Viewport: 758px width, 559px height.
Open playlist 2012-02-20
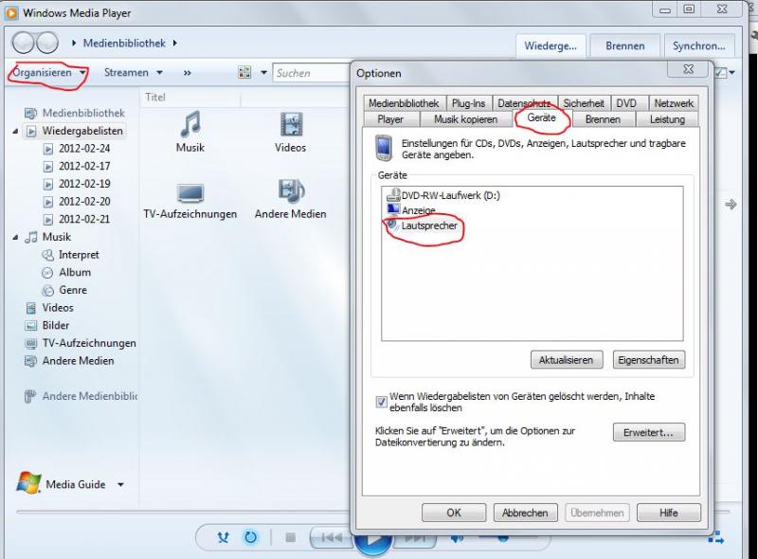77,202
